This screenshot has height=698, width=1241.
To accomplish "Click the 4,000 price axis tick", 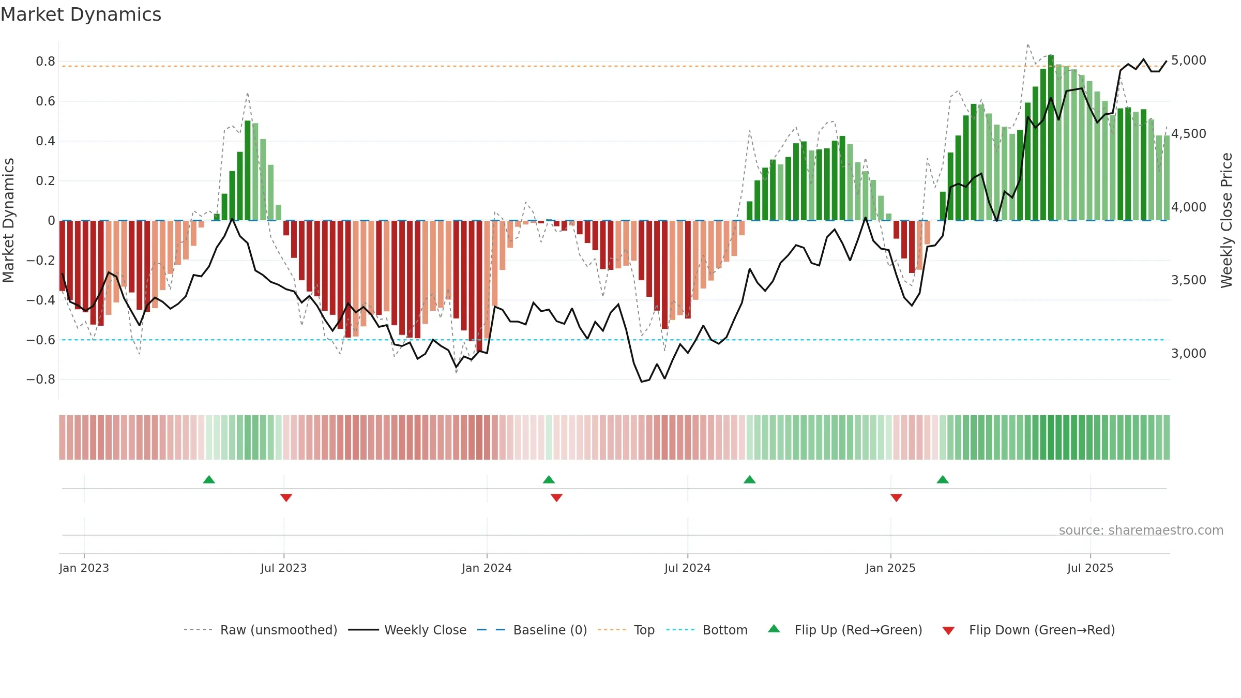I will pyautogui.click(x=1189, y=207).
